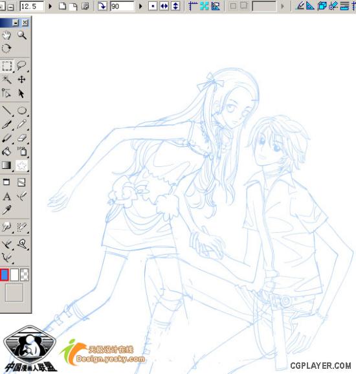Select the Star pattern tool

tap(22, 165)
